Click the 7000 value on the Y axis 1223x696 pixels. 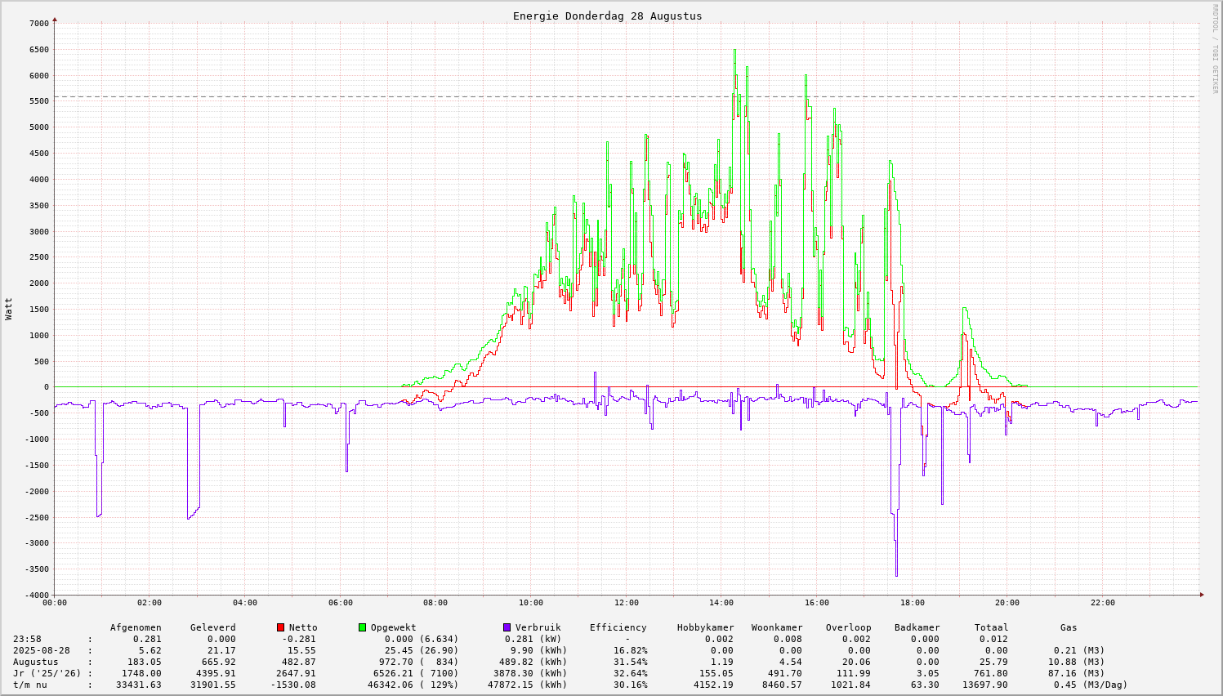[38, 24]
